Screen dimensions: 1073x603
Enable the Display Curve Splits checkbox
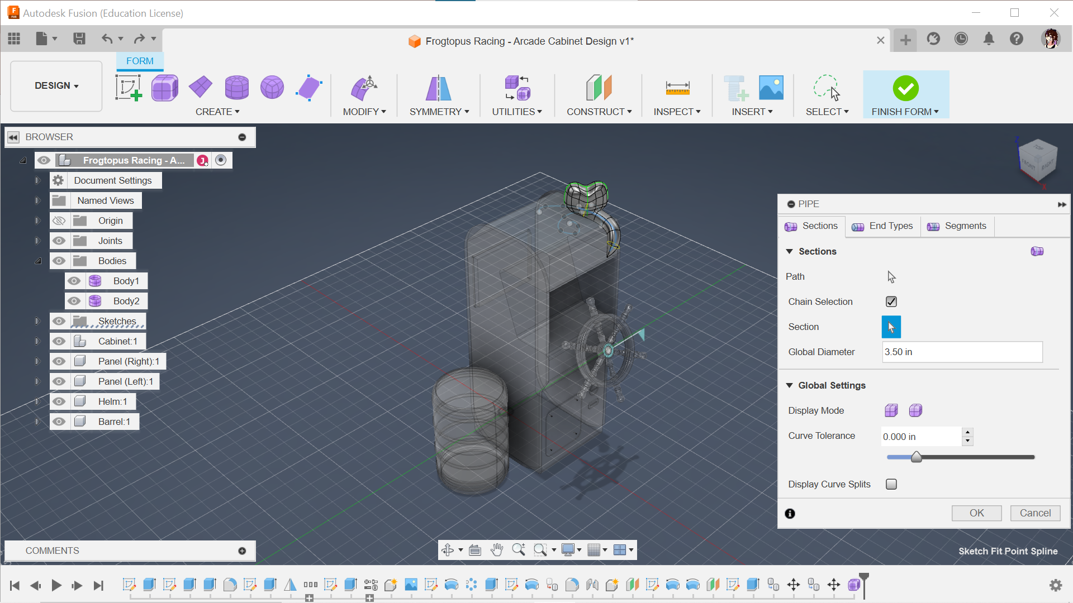click(x=891, y=484)
